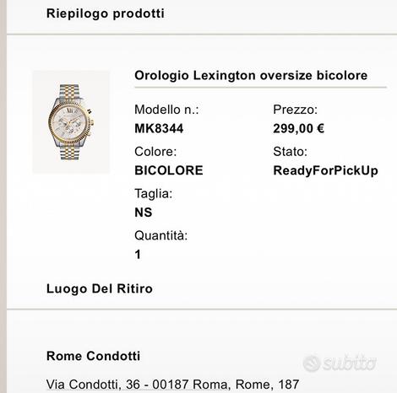Click the Taglia: label
The height and width of the screenshot is (393, 397).
(154, 194)
